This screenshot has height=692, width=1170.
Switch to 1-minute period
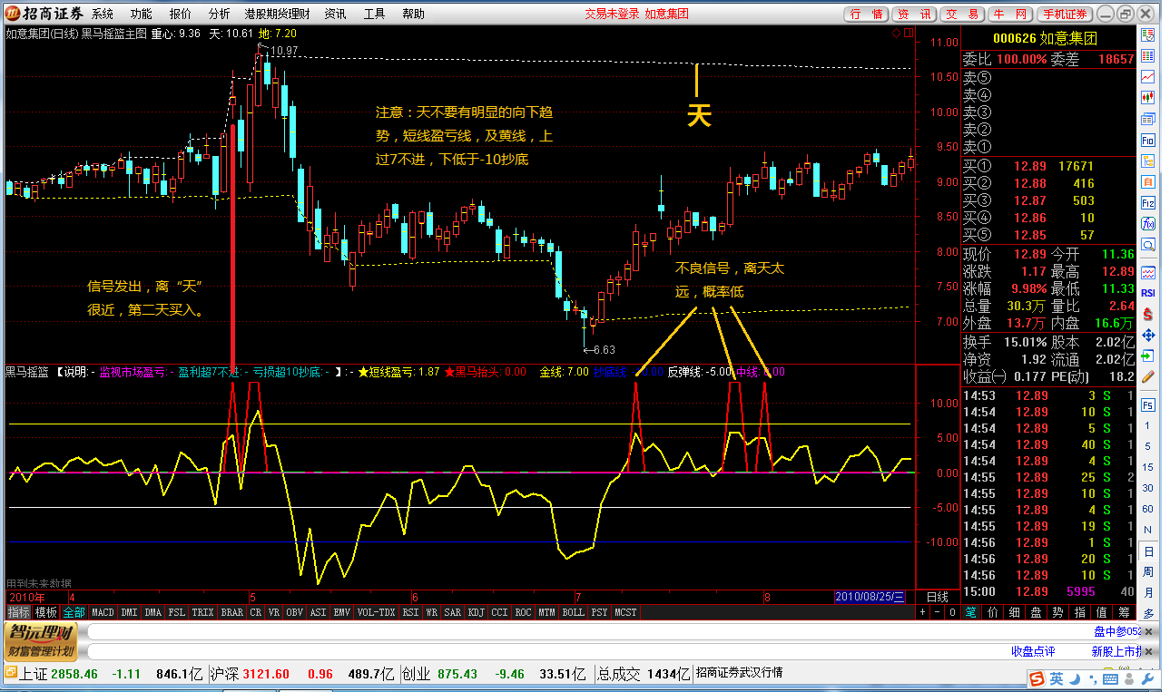pos(1148,425)
